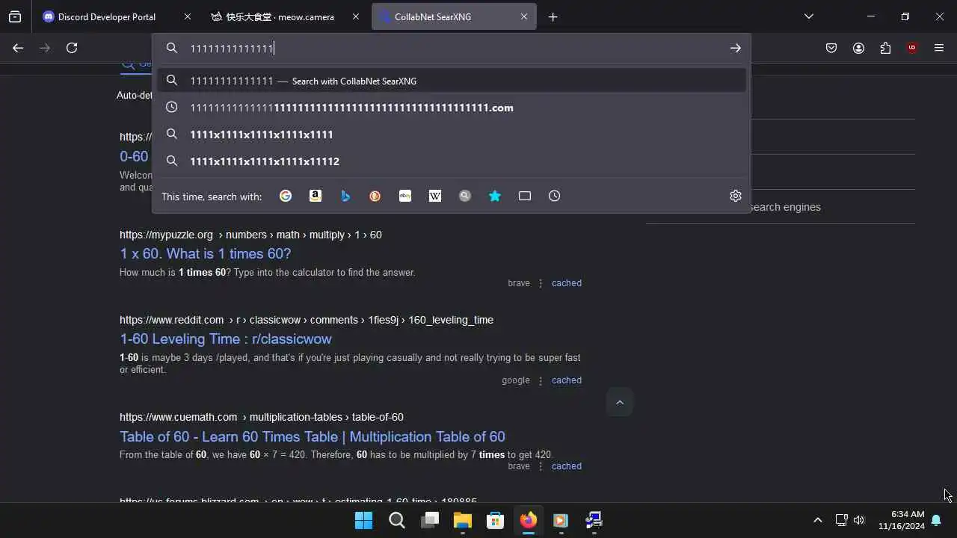The height and width of the screenshot is (538, 957).
Task: Open cached copy of the reddit result
Action: tap(567, 380)
